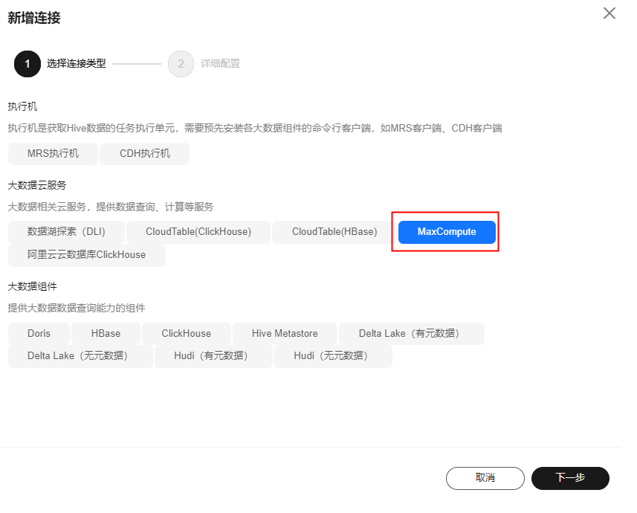Screen dimensions: 637x513
Task: Select the ClickHouse component under 大数据组件
Action: pos(187,334)
